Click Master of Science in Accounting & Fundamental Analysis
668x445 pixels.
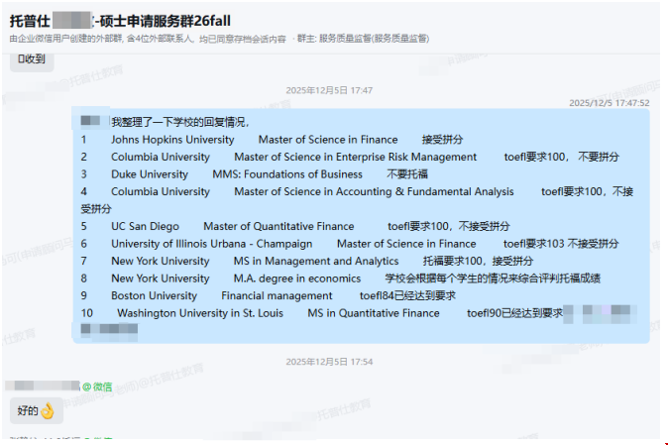[374, 192]
